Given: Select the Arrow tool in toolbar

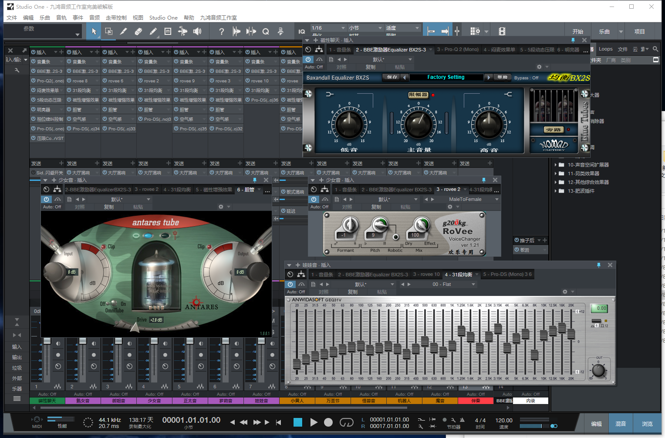Looking at the screenshot, I should (94, 31).
